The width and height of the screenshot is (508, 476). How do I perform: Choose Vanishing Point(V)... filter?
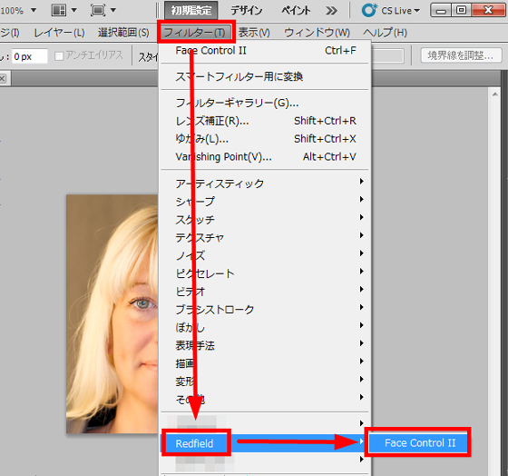(x=265, y=157)
